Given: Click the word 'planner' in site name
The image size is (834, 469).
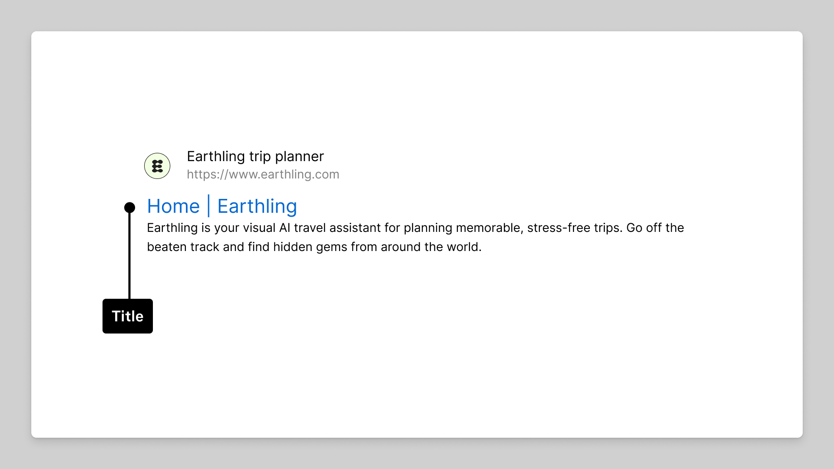Looking at the screenshot, I should click(x=299, y=157).
